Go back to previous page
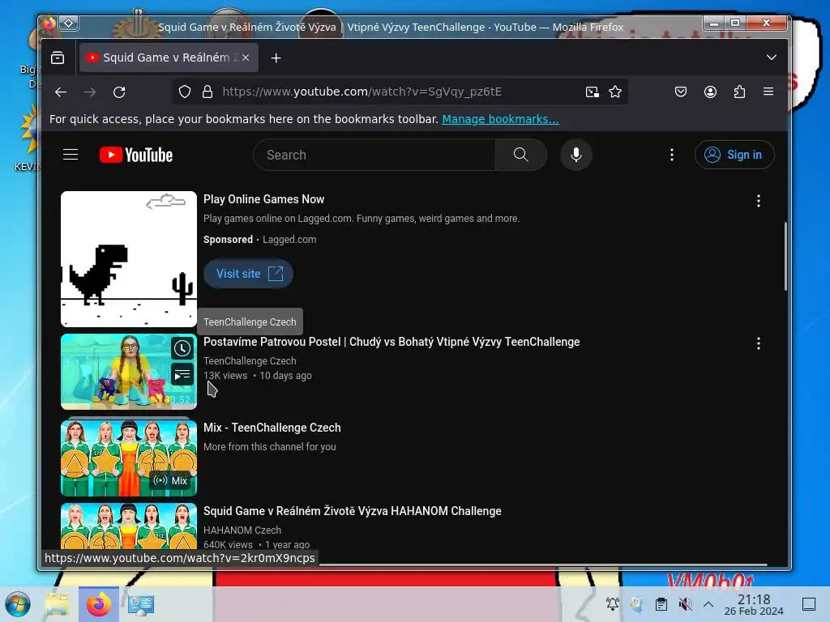 [x=61, y=92]
